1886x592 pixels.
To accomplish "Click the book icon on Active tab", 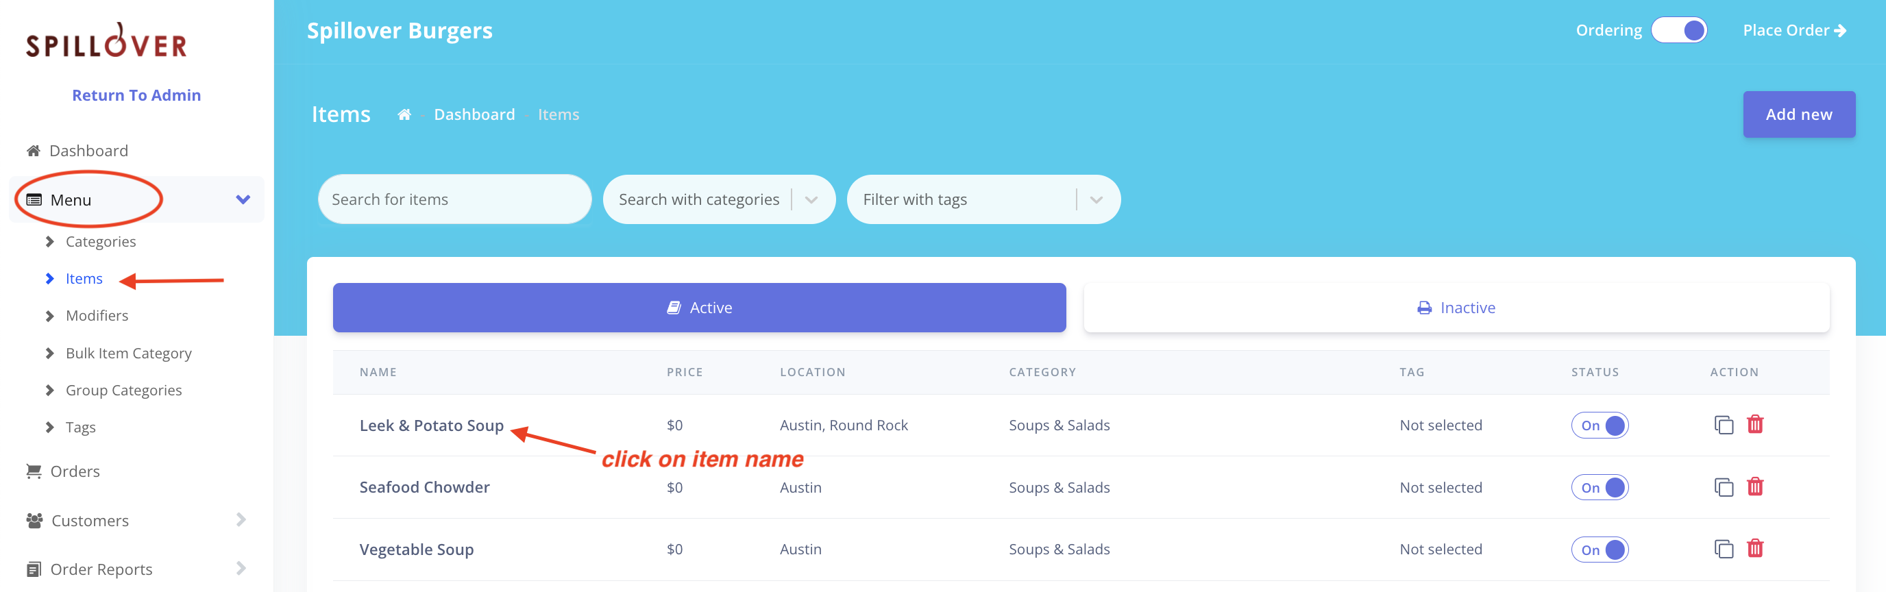I will tap(674, 308).
